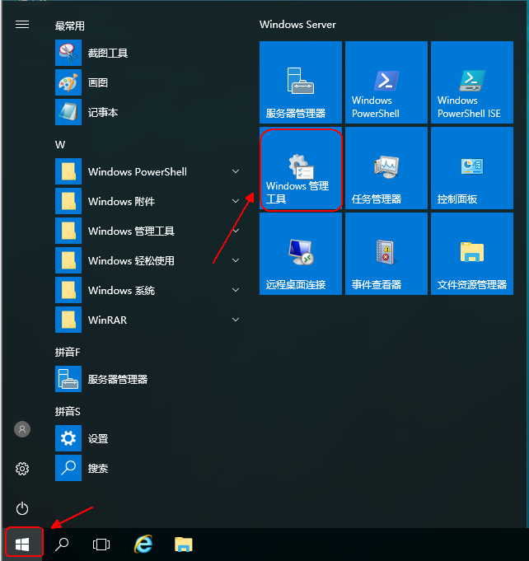Expand the hamburger menu at top left
The image size is (529, 561).
(22, 25)
